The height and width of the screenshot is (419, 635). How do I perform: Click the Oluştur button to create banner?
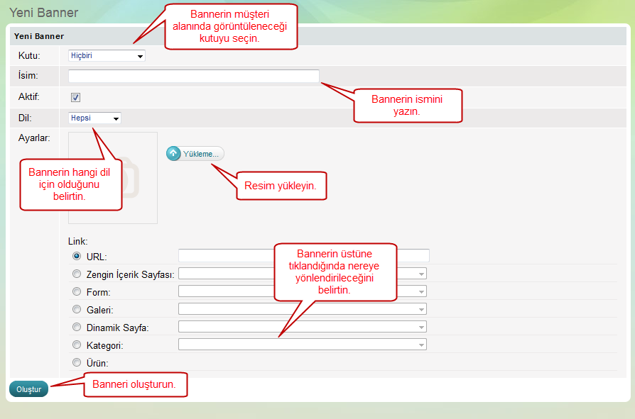point(28,389)
